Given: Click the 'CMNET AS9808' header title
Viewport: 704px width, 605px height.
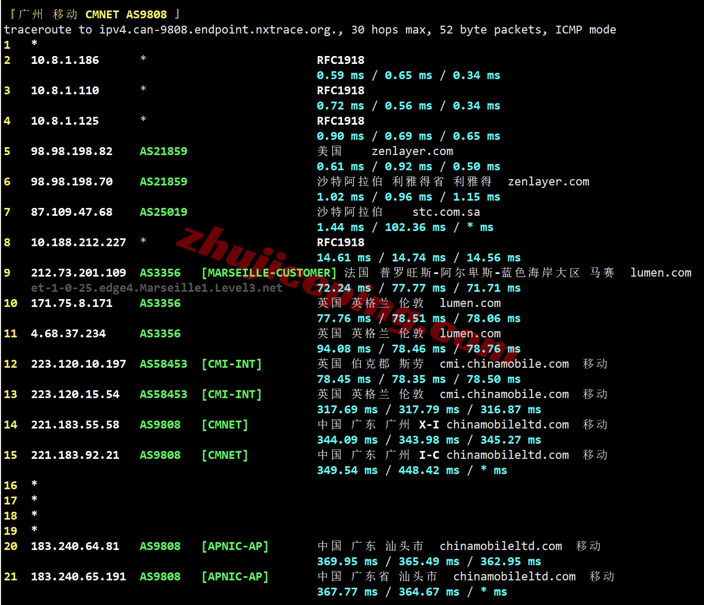Looking at the screenshot, I should coord(126,15).
